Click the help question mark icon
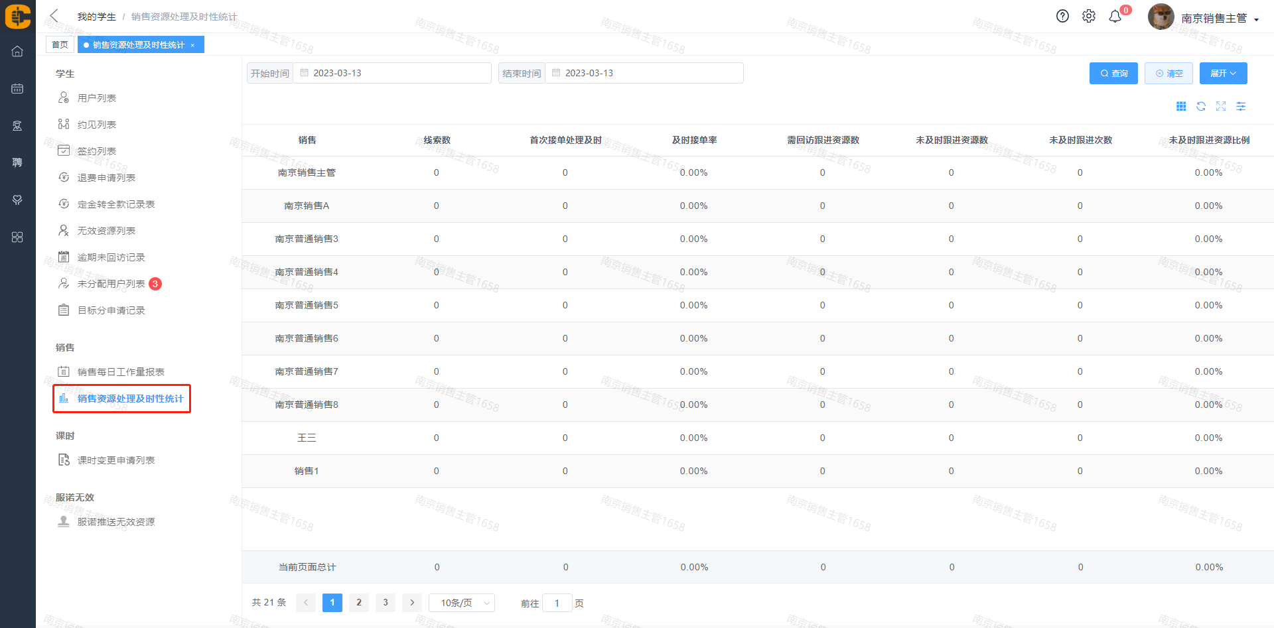Screen dimensions: 1274x628 [1062, 17]
